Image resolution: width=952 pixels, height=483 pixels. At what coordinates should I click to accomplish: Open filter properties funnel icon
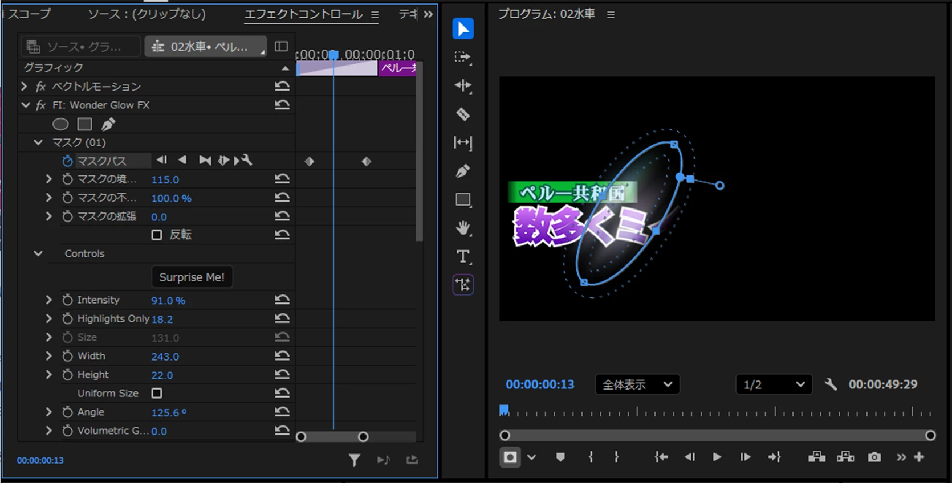point(354,460)
